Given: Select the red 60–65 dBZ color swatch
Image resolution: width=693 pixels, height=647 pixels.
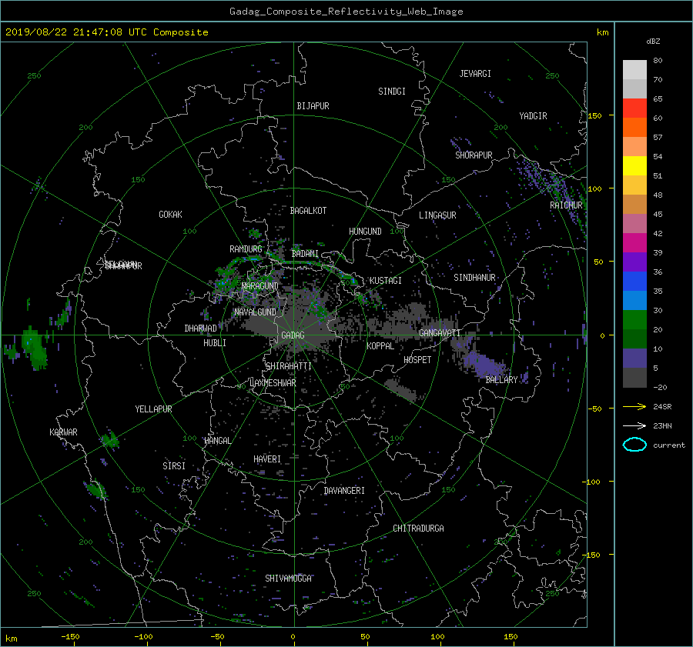Looking at the screenshot, I should 634,108.
